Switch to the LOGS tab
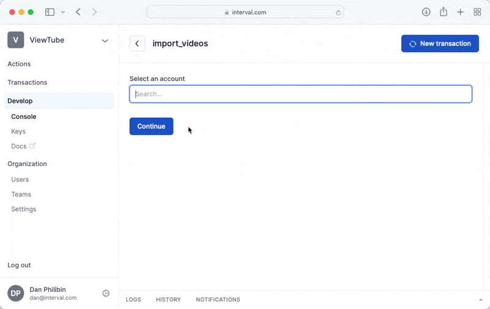490x309 pixels. [134, 300]
